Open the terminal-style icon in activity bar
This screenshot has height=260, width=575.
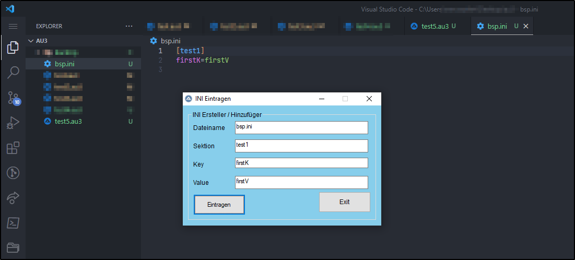13,223
